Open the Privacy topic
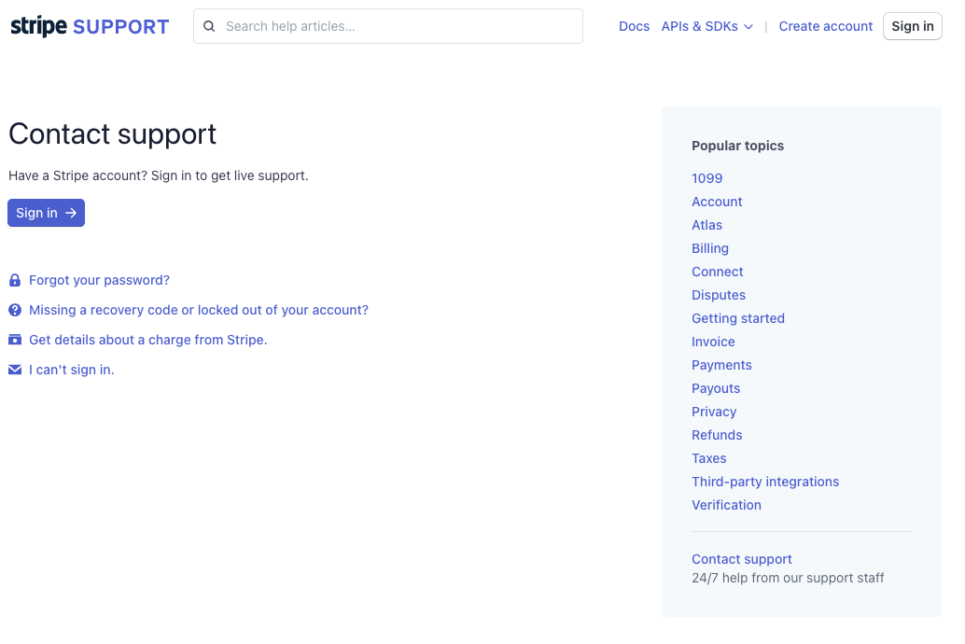This screenshot has width=965, height=644. [x=714, y=412]
